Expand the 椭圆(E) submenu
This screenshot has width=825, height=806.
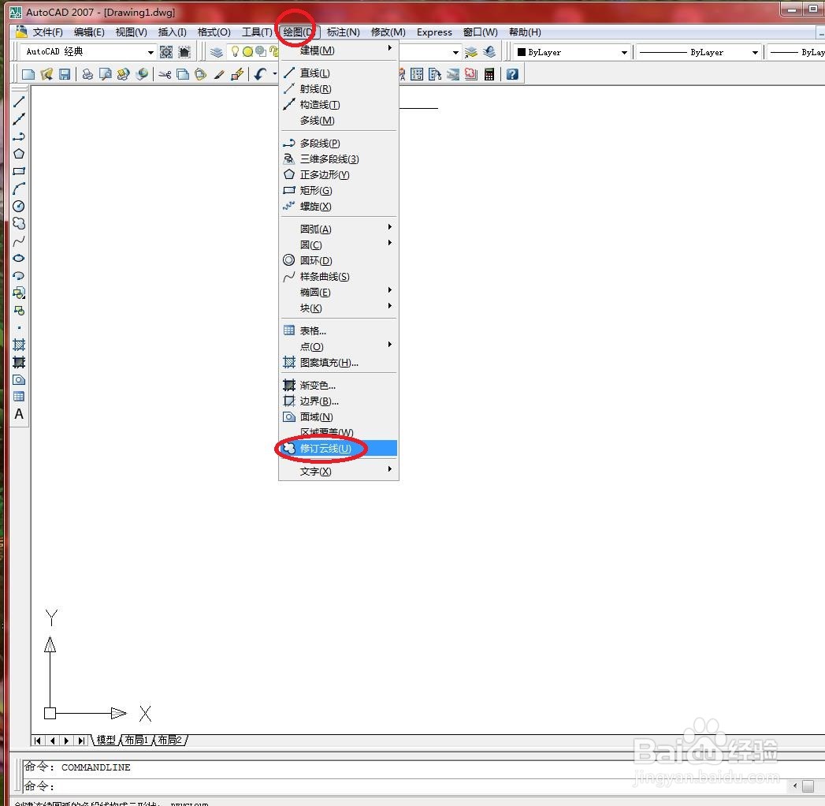click(x=338, y=292)
